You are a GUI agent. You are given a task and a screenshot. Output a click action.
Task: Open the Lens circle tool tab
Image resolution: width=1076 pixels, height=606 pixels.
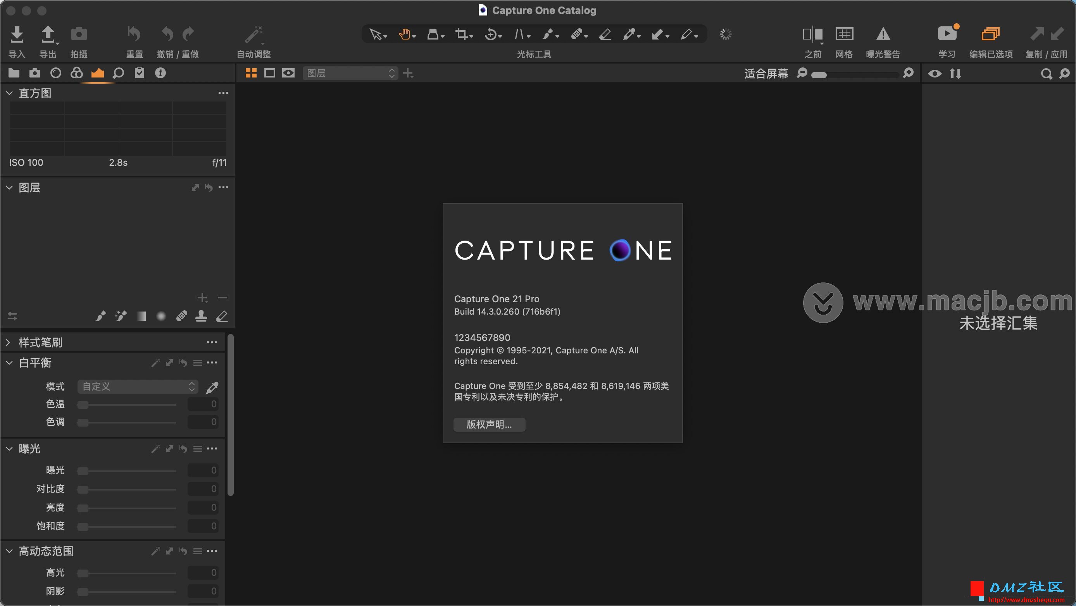click(55, 73)
